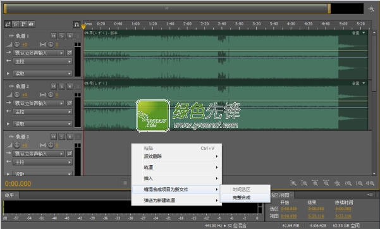Adjust track 1 pan knob
Image resolution: width=380 pixels, height=229 pixels.
51,44
